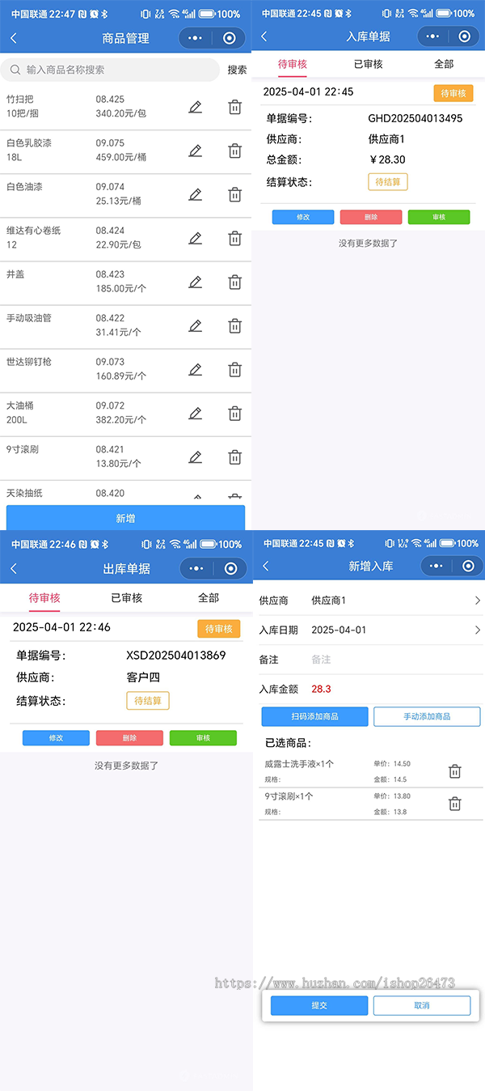Open the 入库日期 date picker
The image size is (485, 1091).
point(370,630)
